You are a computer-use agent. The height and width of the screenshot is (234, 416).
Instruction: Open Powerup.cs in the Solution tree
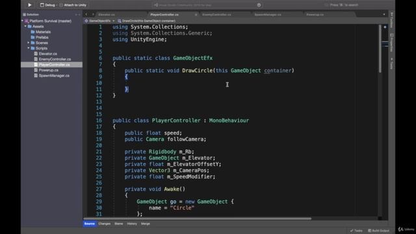pyautogui.click(x=48, y=70)
